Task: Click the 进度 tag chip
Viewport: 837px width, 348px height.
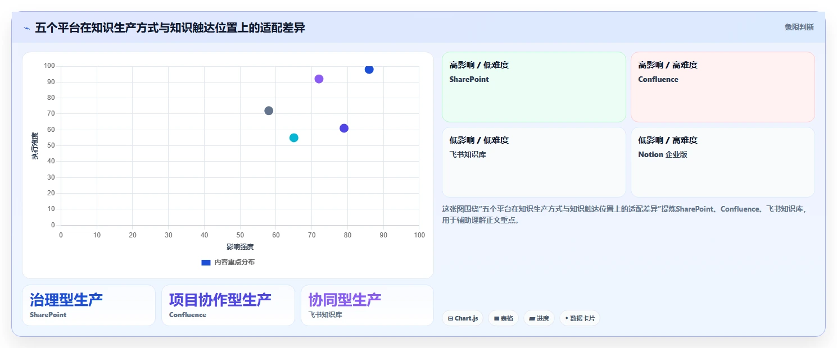Action: click(x=539, y=318)
